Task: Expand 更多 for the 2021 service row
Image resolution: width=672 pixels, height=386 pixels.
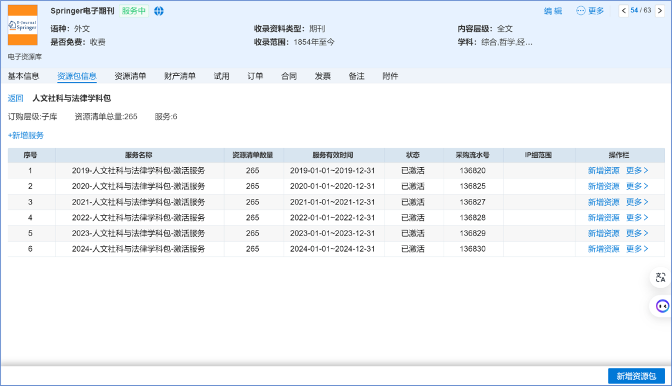Action: pos(637,202)
